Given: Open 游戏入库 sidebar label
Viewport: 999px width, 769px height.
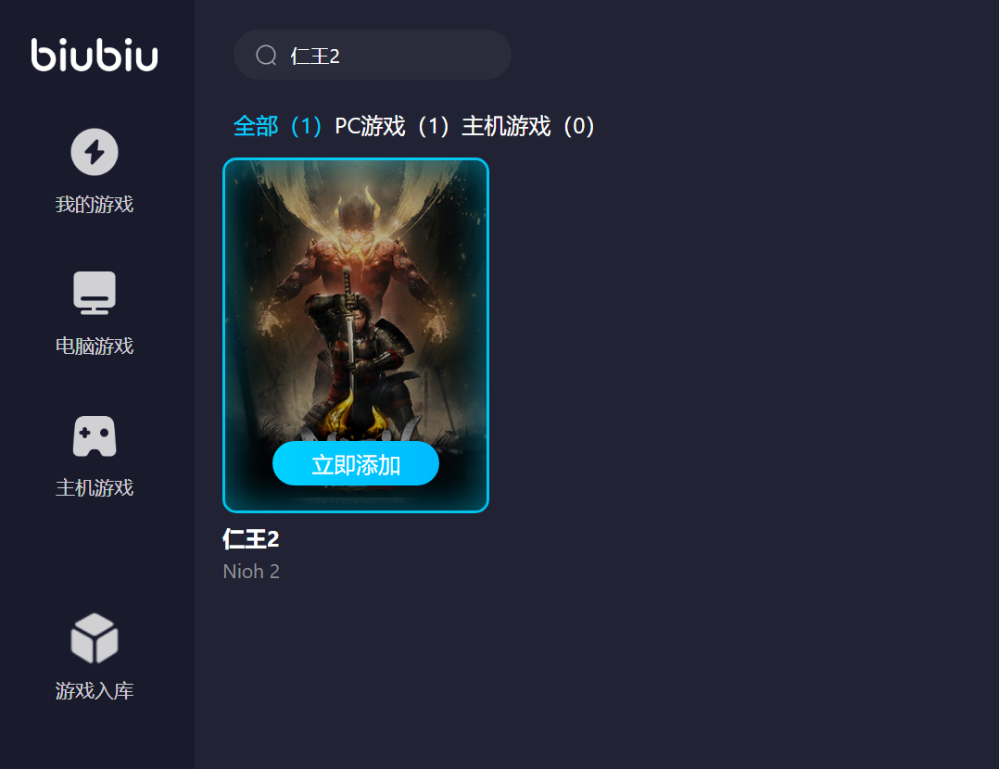Looking at the screenshot, I should coord(95,690).
